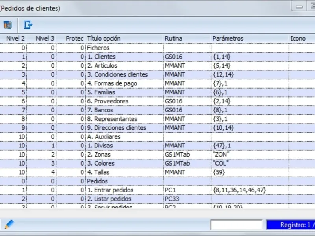
Task: Select the '9. Direcciones clientes' row
Action: pos(157,128)
